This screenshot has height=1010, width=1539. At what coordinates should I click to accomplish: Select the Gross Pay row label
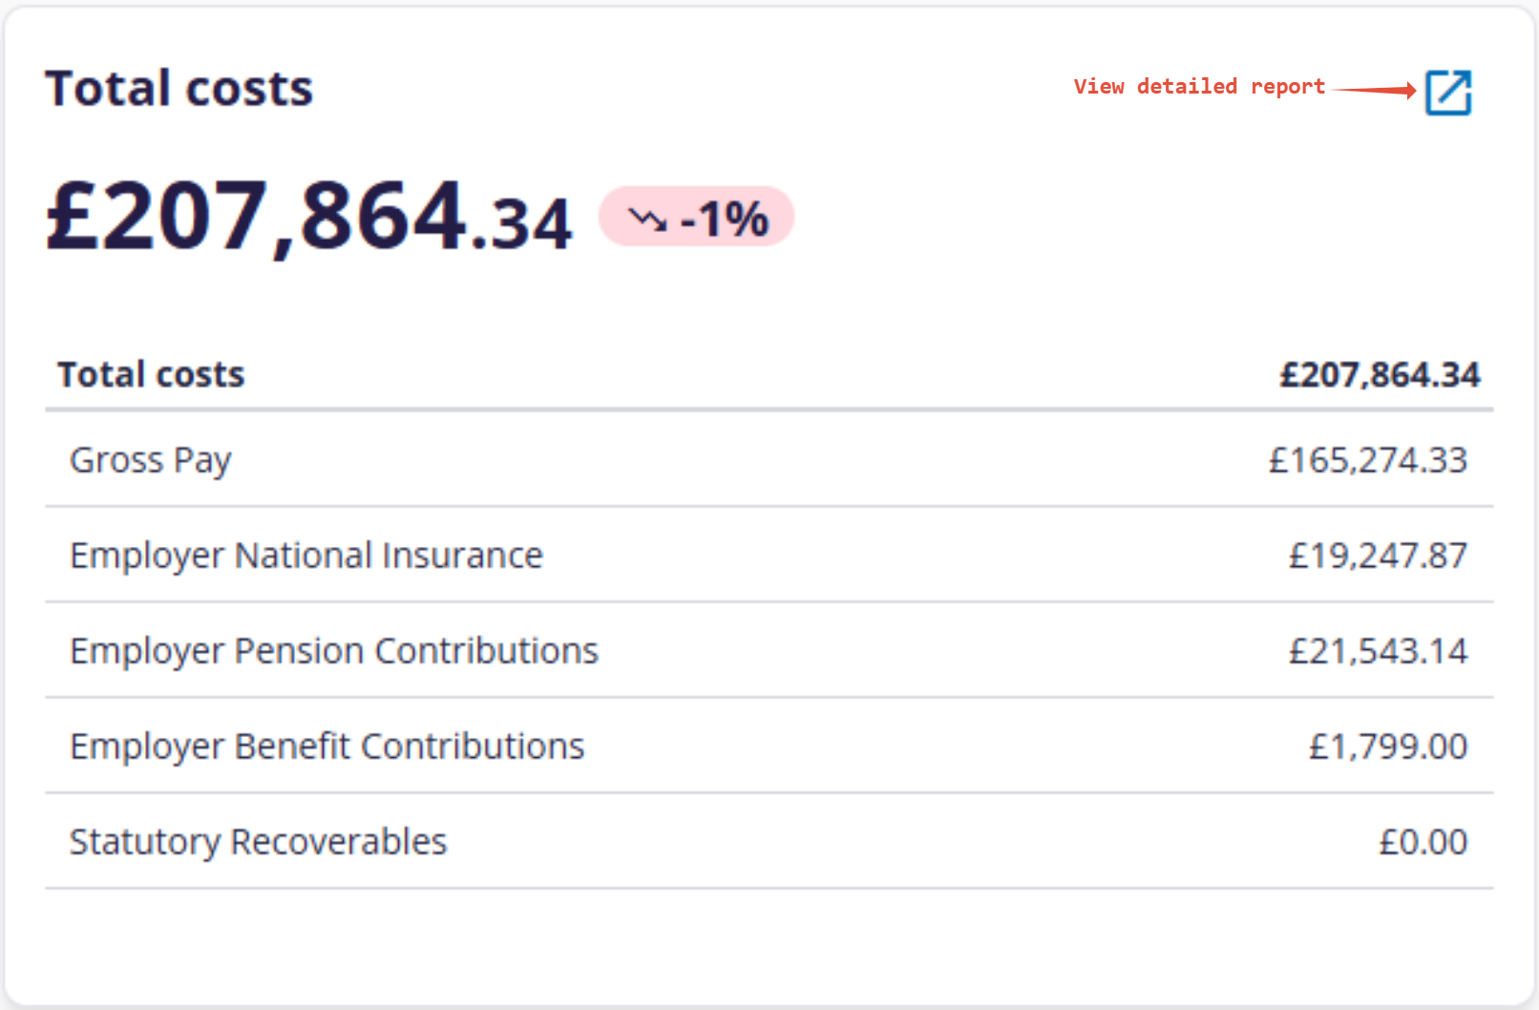(x=150, y=460)
